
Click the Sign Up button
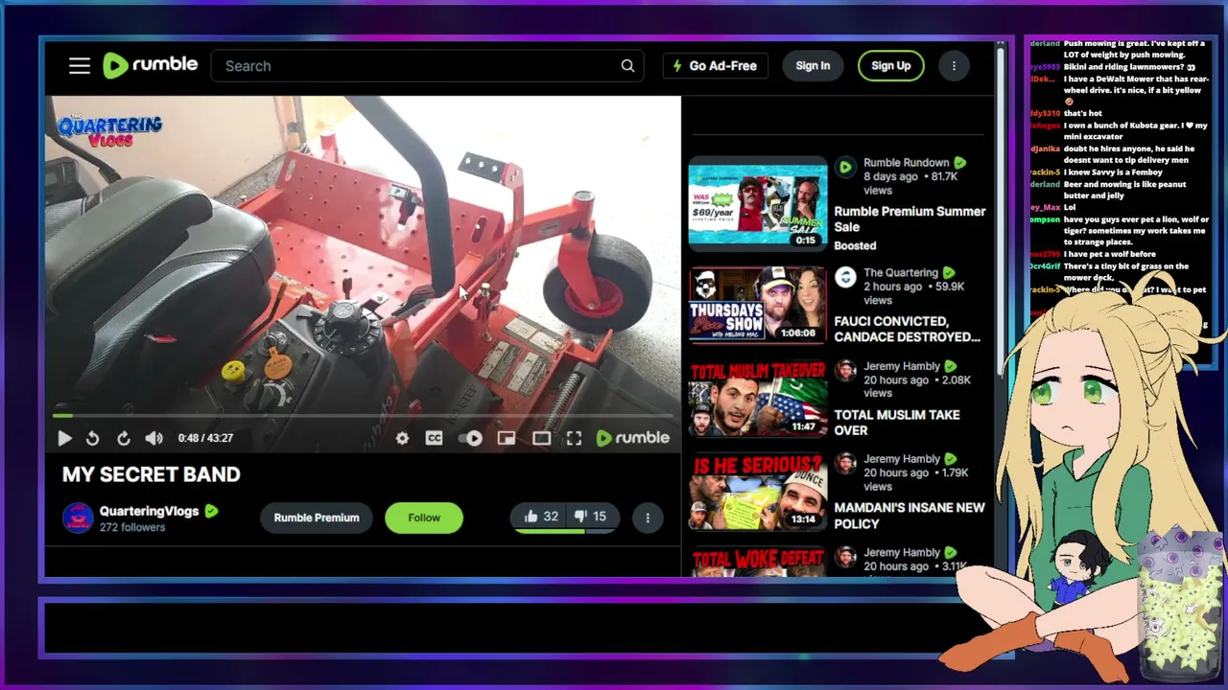tap(891, 66)
